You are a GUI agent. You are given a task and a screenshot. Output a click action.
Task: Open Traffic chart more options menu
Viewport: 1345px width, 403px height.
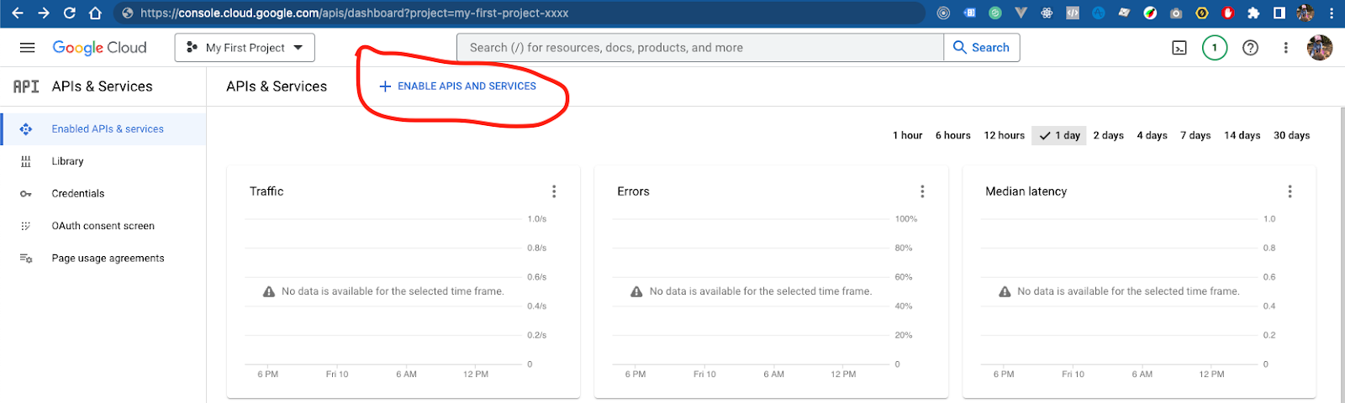pos(554,191)
